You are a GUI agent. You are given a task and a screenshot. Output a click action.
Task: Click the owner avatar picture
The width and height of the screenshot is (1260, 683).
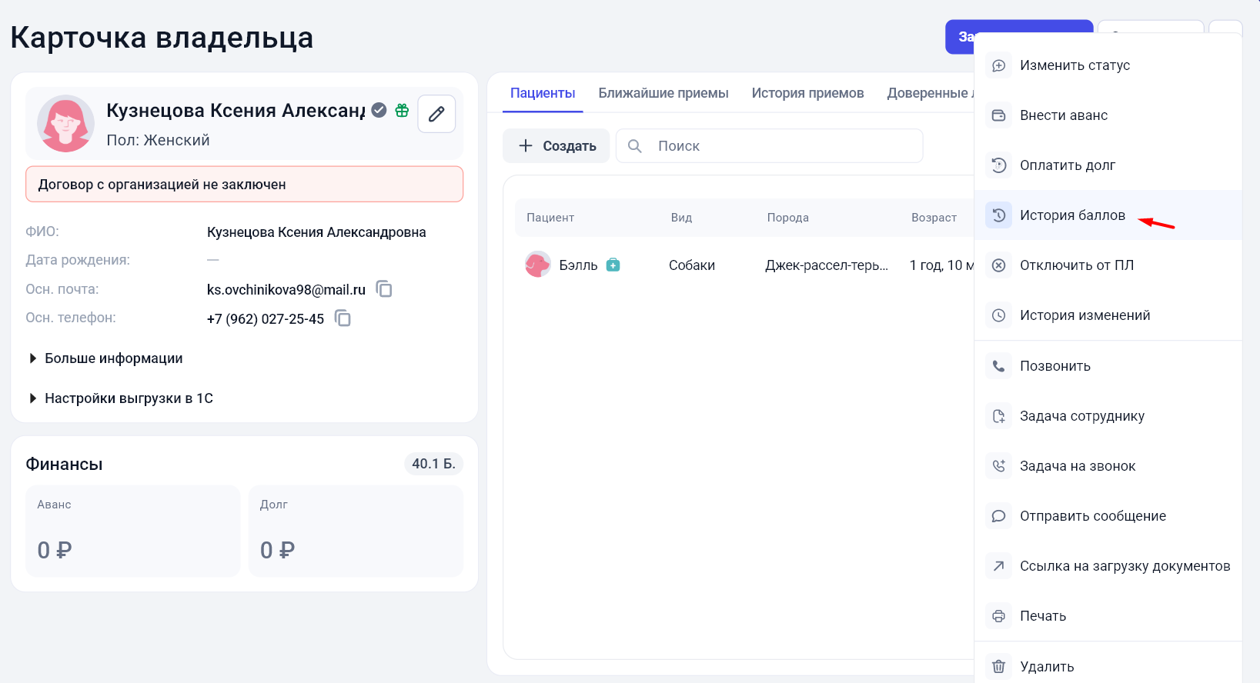[x=65, y=123]
